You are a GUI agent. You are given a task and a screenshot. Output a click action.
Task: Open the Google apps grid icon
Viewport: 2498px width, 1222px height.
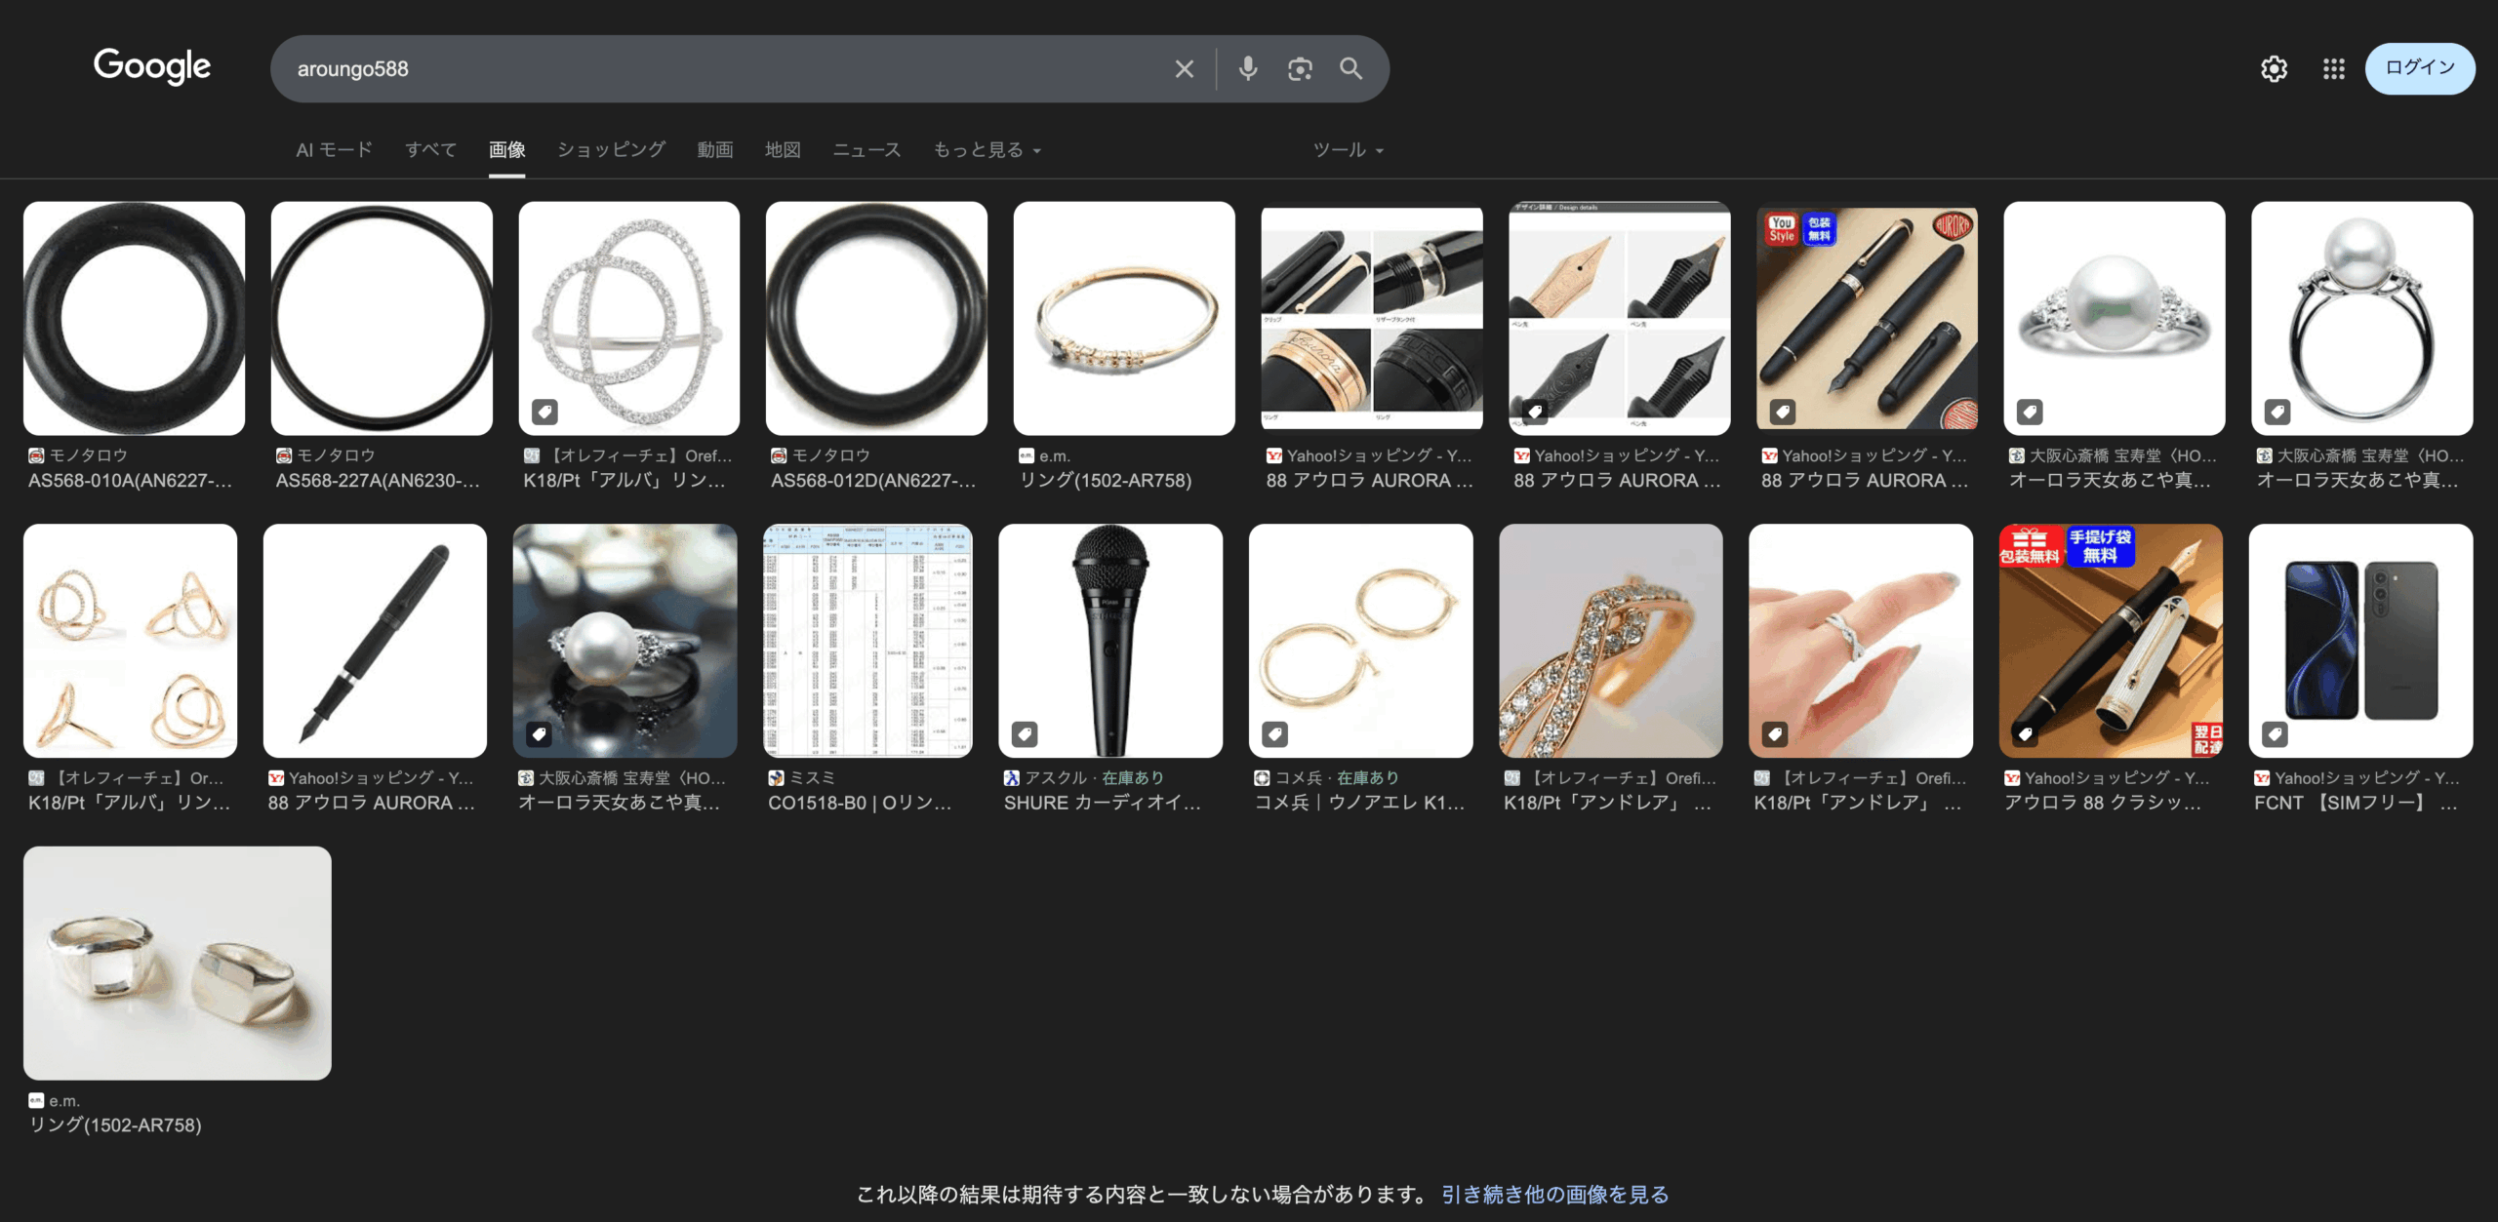click(x=2333, y=69)
